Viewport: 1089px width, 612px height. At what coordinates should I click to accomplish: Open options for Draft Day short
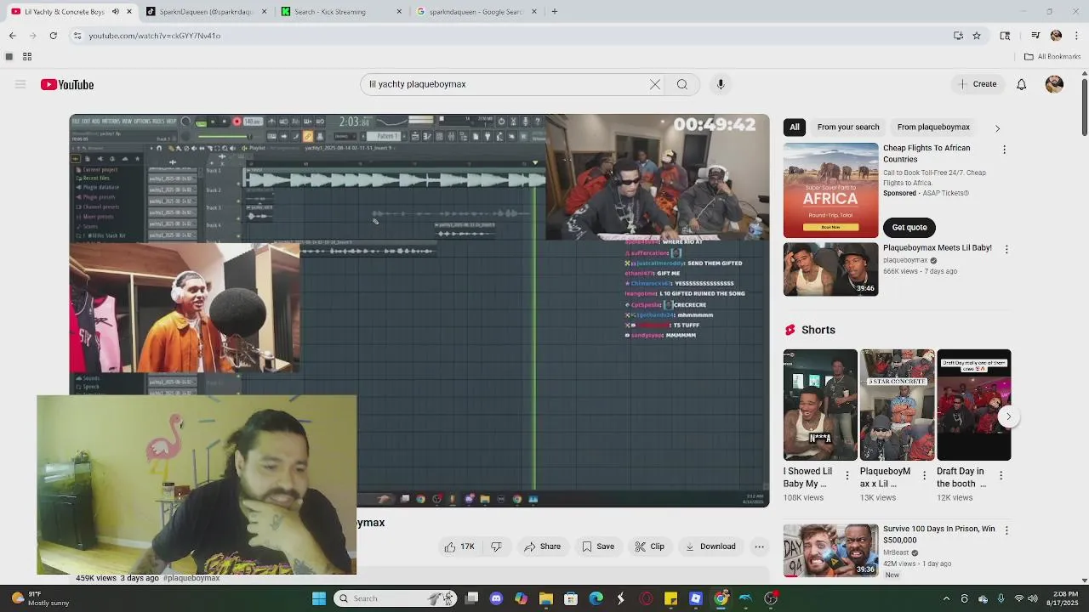tap(1001, 476)
